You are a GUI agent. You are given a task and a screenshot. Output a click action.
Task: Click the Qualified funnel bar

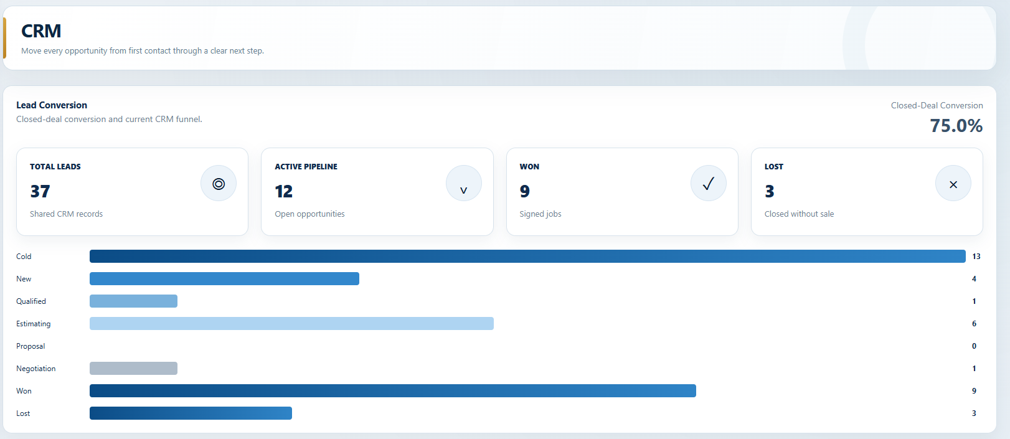pos(133,301)
